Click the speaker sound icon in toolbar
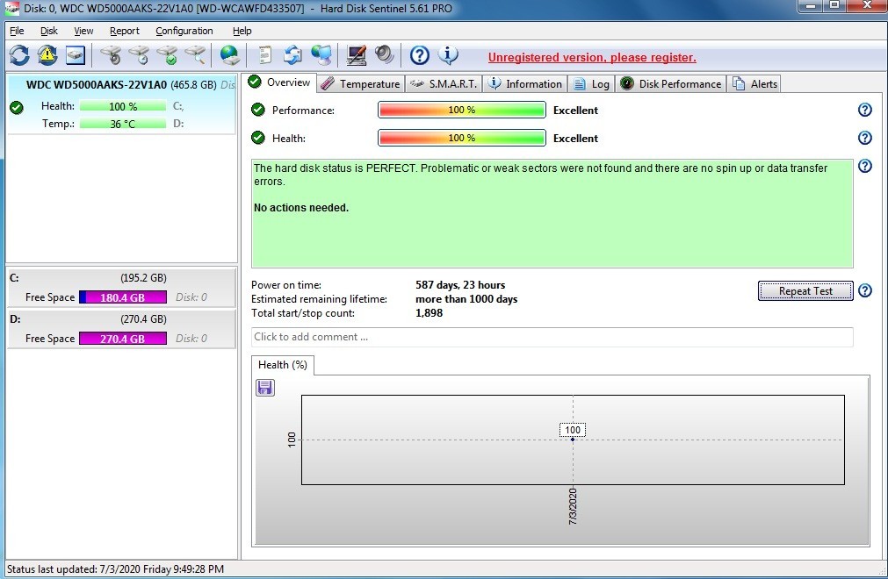This screenshot has width=888, height=579. click(384, 55)
